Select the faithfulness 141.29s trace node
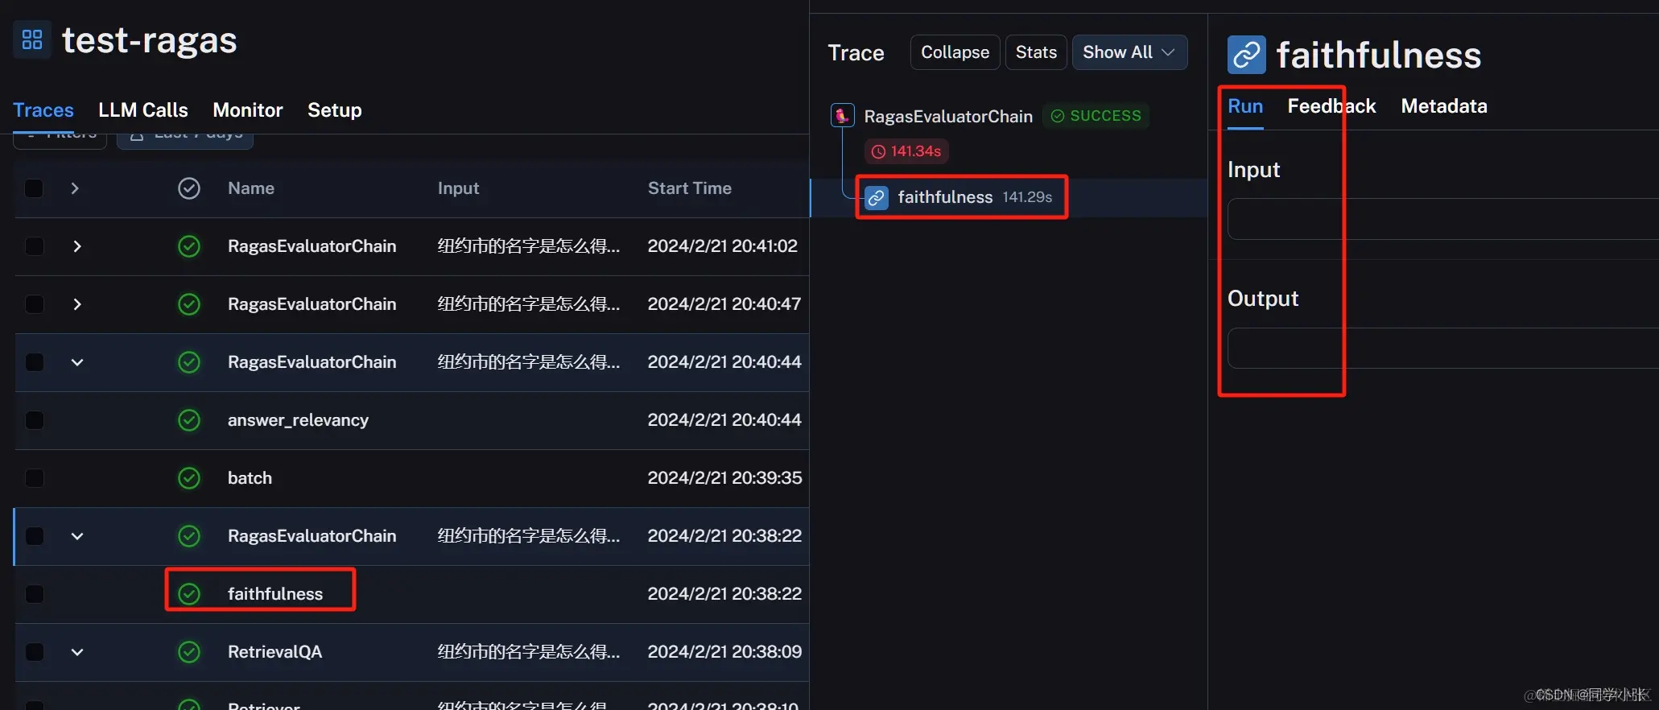 click(x=1009, y=197)
